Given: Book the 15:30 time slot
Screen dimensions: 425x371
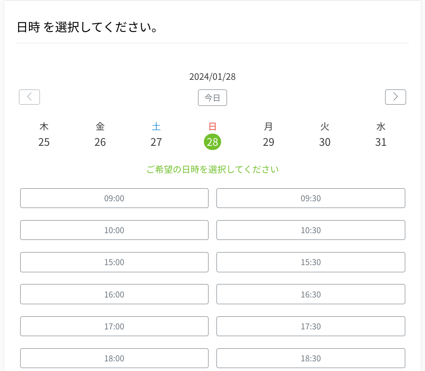Looking at the screenshot, I should pos(310,262).
